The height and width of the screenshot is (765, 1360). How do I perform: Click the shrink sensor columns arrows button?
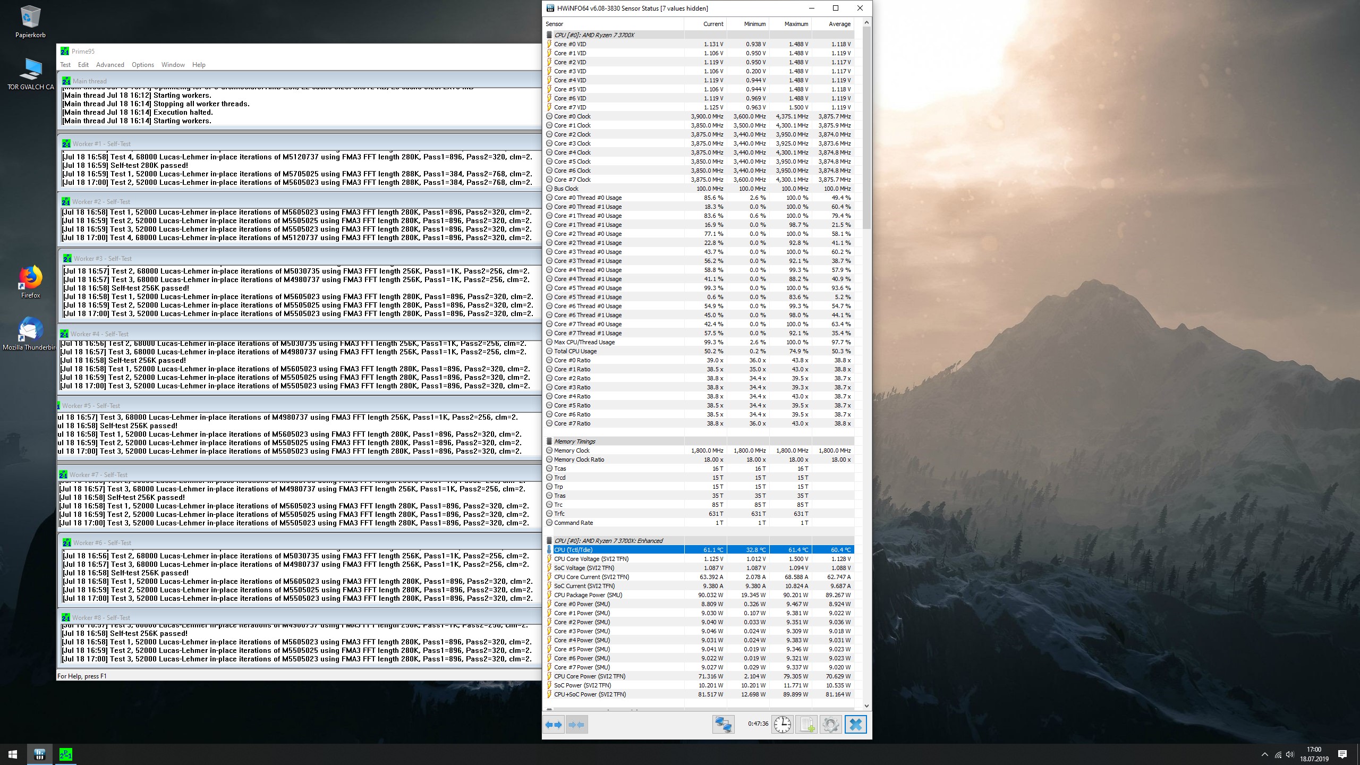point(576,725)
